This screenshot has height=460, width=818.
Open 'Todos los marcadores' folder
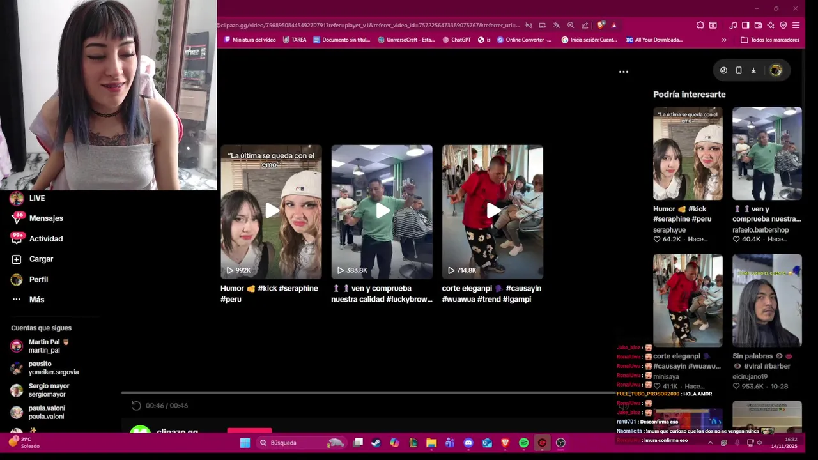(x=770, y=40)
